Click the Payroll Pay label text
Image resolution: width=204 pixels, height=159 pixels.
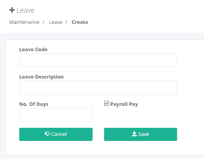point(124,104)
